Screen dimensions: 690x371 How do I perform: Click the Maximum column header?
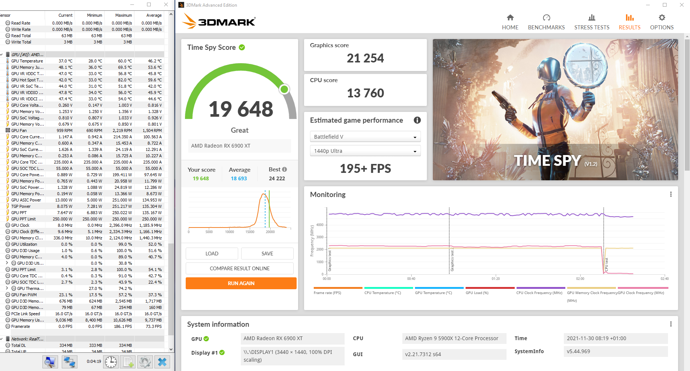tap(119, 15)
